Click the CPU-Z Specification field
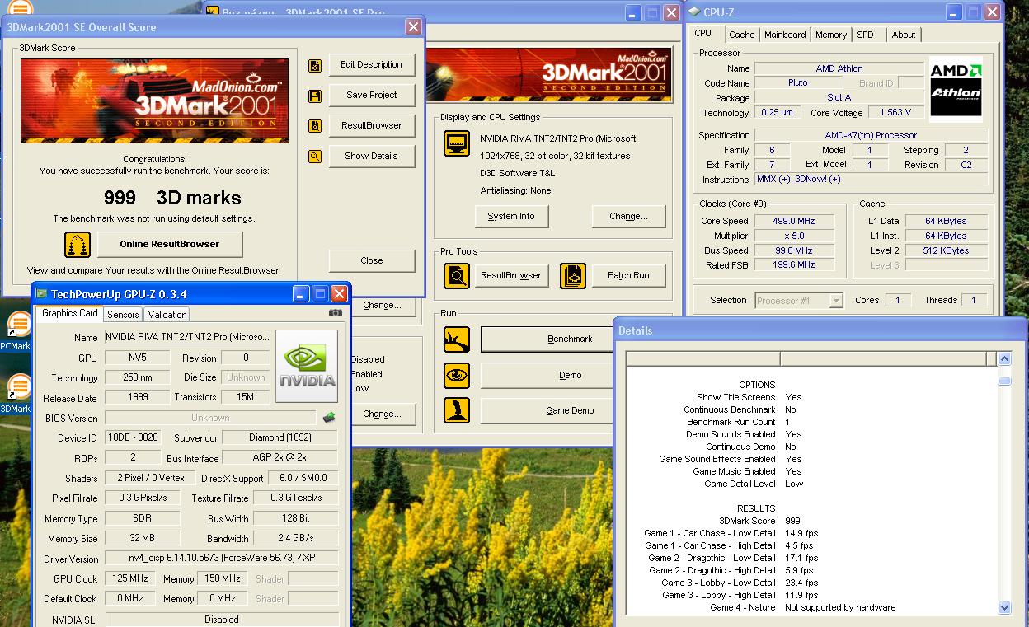The image size is (1029, 627). [x=871, y=136]
